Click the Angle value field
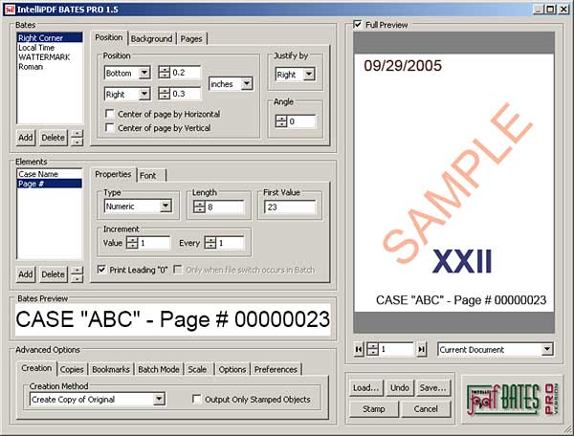The height and width of the screenshot is (436, 574). pyautogui.click(x=301, y=121)
